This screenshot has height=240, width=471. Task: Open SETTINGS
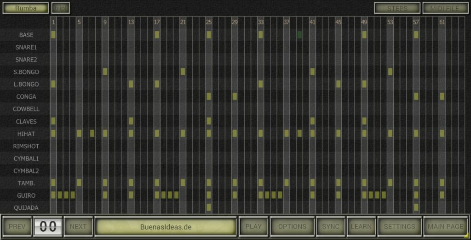tap(400, 227)
